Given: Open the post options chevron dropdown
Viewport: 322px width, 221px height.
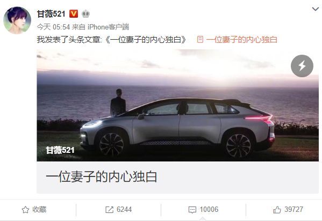Looking at the screenshot, I should click(x=315, y=9).
